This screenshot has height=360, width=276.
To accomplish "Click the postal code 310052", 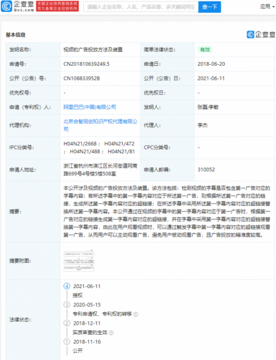I will [206, 170].
